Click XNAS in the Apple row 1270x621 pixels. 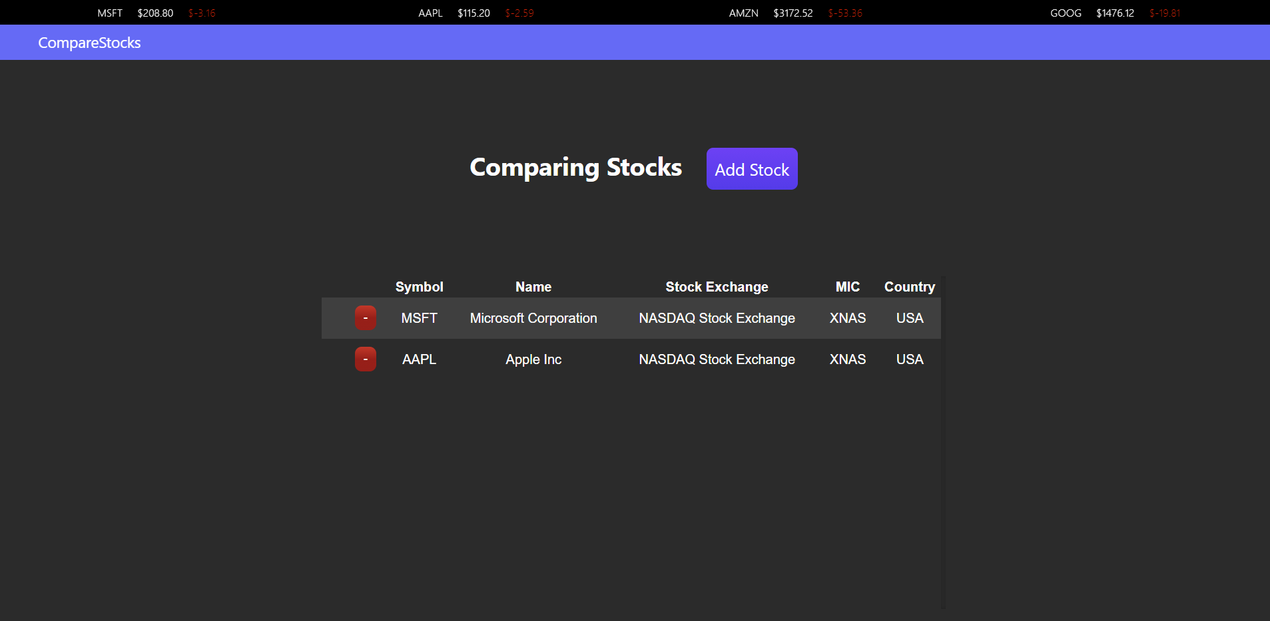coord(848,359)
